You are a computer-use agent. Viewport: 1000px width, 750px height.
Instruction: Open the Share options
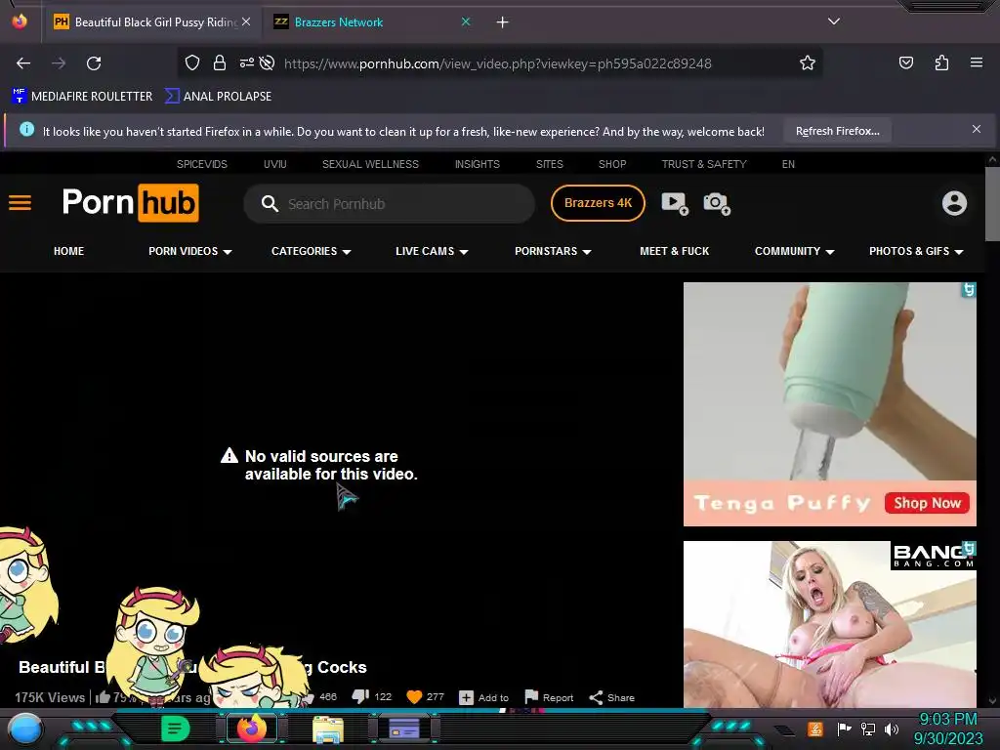pos(611,697)
